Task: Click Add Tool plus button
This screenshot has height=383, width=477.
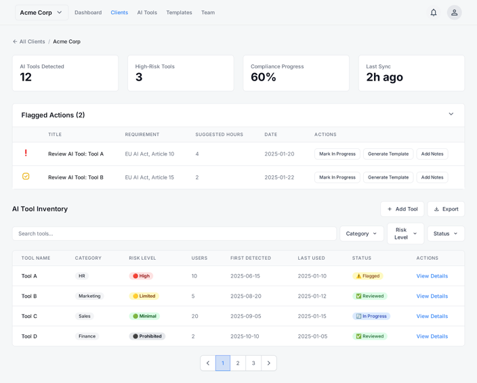Action: (402, 209)
